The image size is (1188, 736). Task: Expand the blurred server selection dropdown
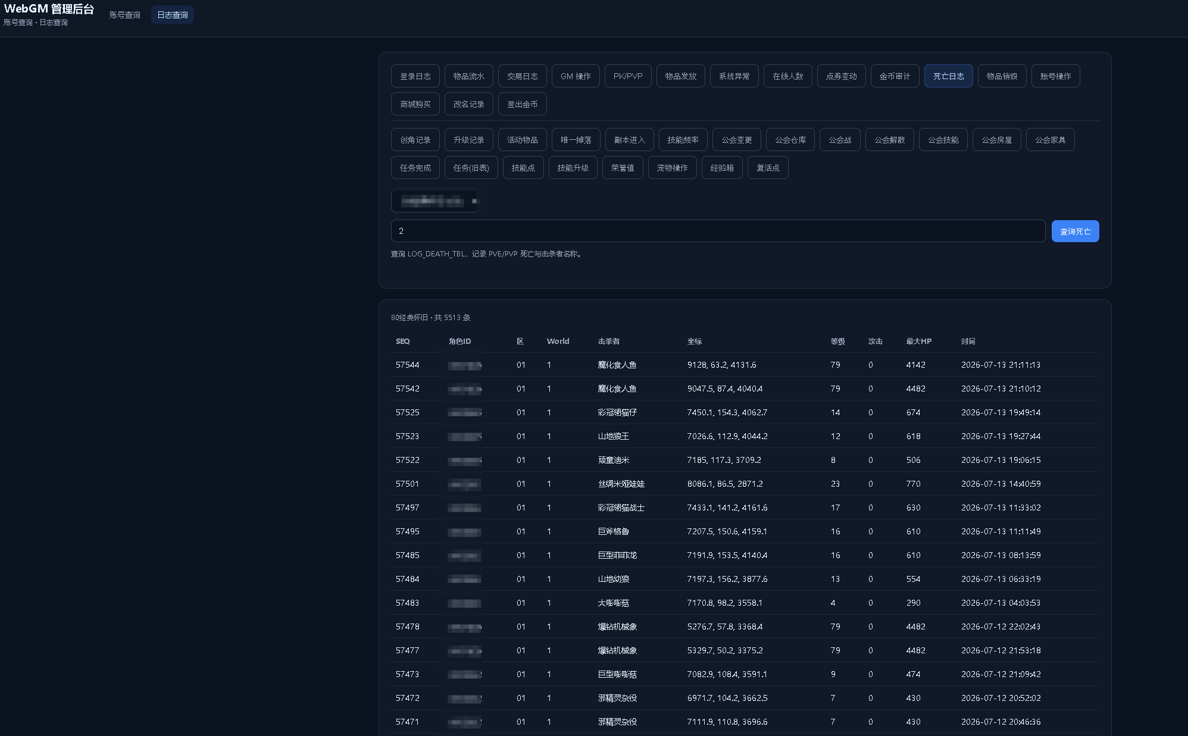435,201
